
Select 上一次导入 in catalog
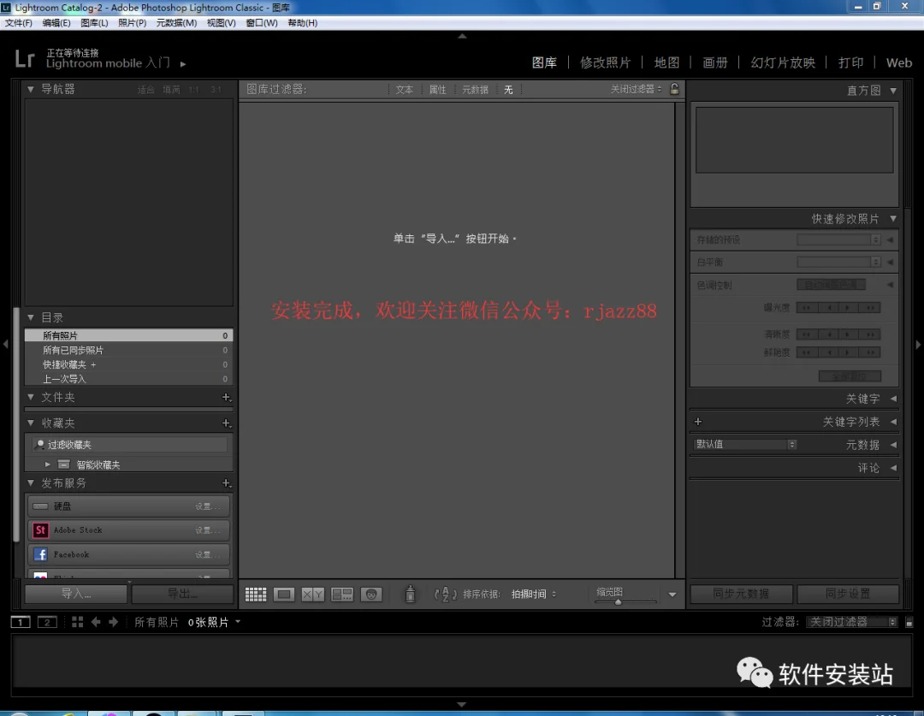[x=128, y=379]
